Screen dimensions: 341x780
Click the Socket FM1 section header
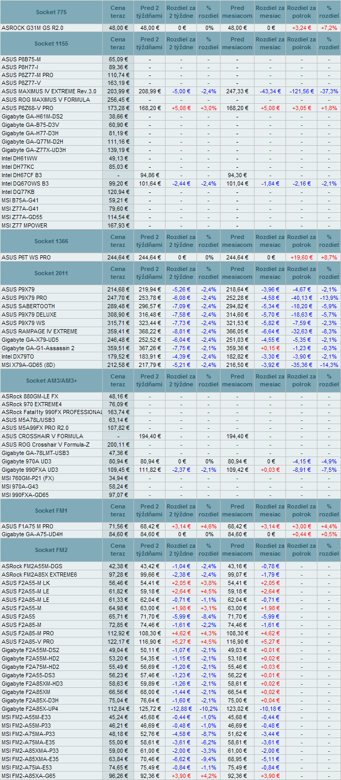click(x=51, y=511)
